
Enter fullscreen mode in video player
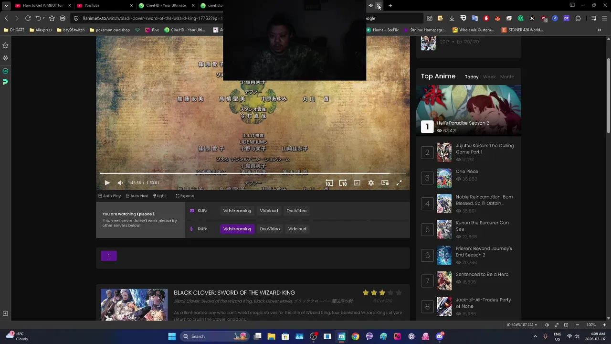click(x=399, y=183)
